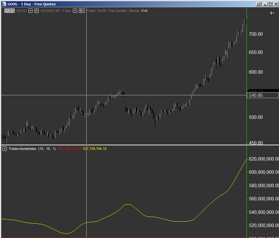Click the undock chart icon on the title bar
This screenshot has height=238, width=279.
click(x=259, y=4)
